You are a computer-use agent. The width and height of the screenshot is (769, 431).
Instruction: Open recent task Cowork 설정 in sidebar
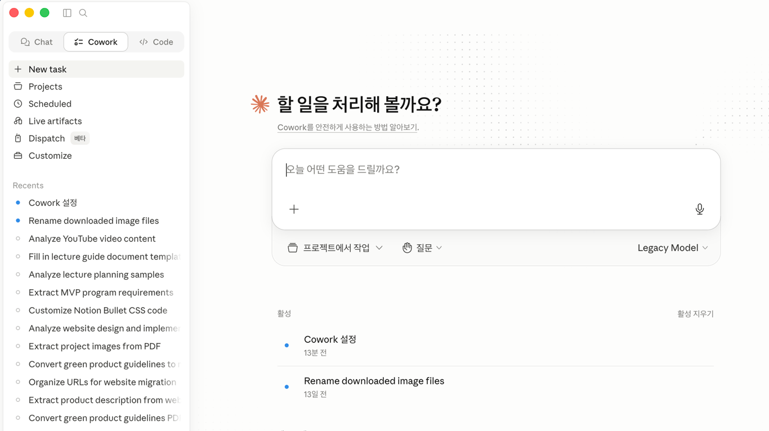pos(96,203)
